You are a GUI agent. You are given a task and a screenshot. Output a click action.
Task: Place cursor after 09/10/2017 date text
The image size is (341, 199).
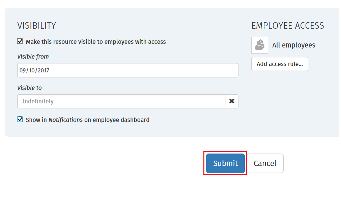(50, 70)
